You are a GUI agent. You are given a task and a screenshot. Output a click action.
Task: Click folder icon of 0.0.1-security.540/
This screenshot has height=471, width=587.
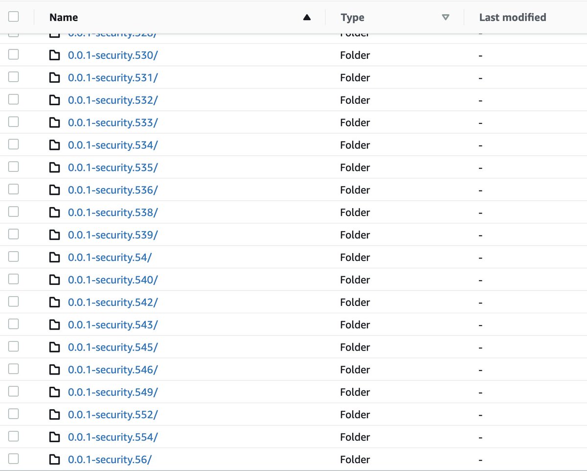(x=55, y=280)
